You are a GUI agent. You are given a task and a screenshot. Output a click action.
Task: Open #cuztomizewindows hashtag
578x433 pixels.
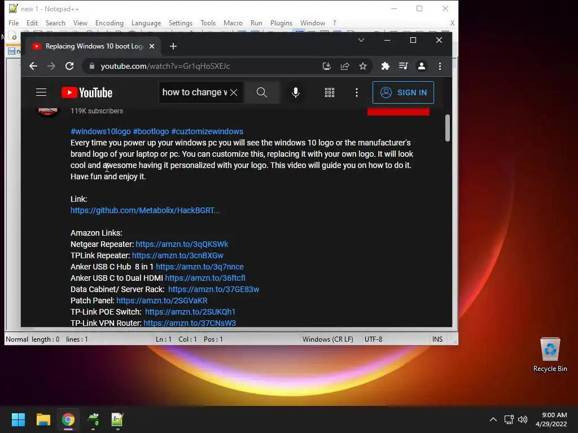207,131
